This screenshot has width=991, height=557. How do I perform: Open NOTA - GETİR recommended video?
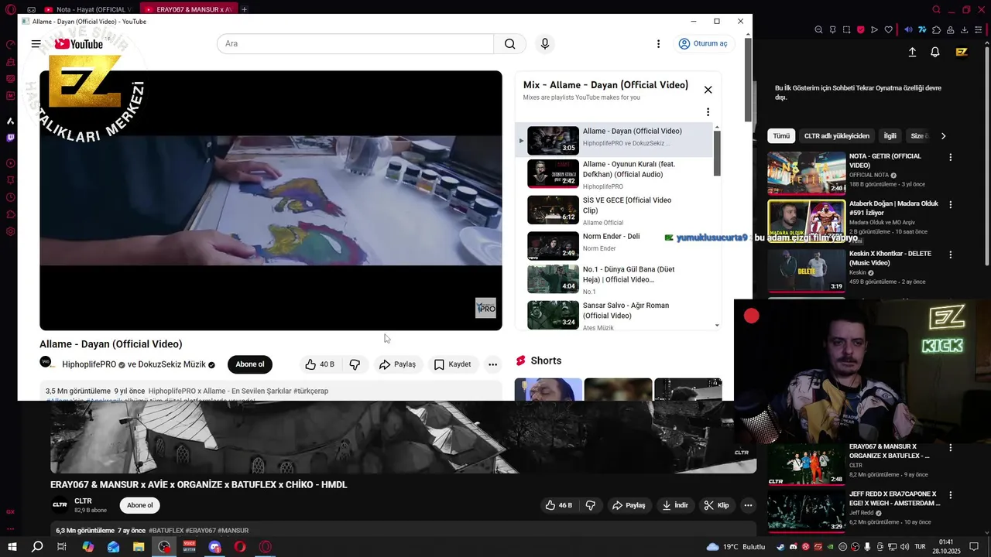[856, 172]
